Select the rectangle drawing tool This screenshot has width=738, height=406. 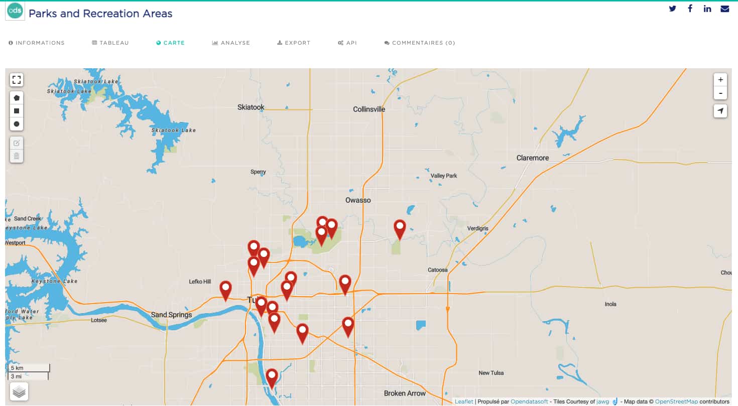pyautogui.click(x=17, y=111)
